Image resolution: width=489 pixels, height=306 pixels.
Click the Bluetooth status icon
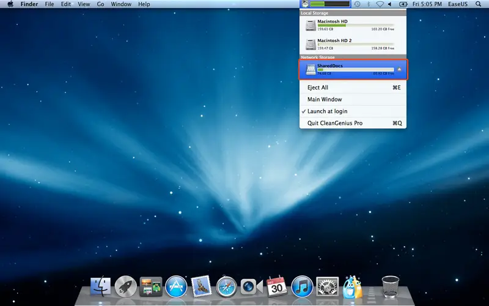(369, 4)
